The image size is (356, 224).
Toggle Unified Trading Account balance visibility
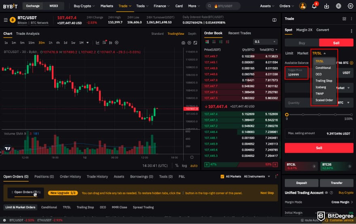coord(326,193)
